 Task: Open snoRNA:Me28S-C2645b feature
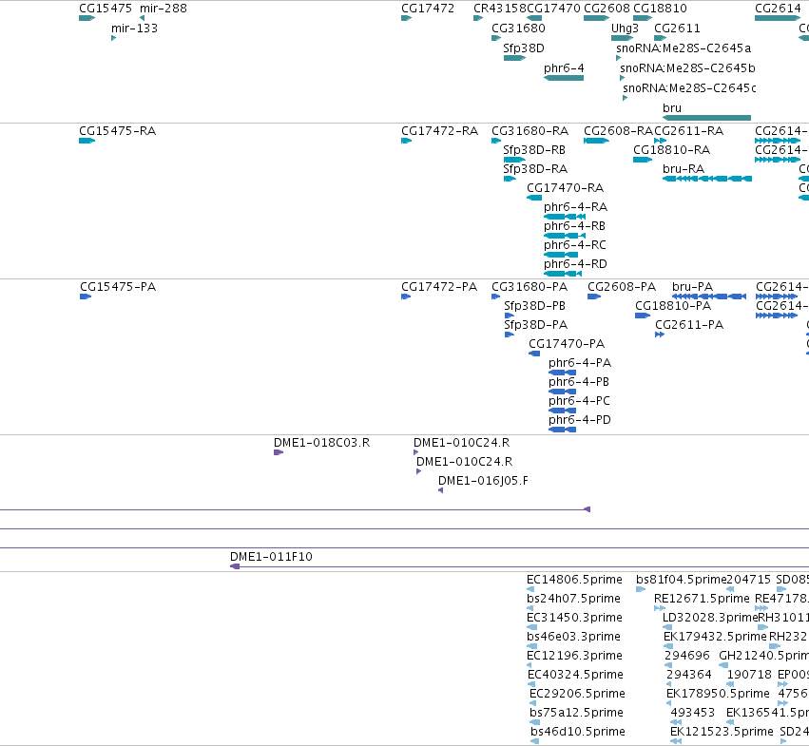pos(623,78)
